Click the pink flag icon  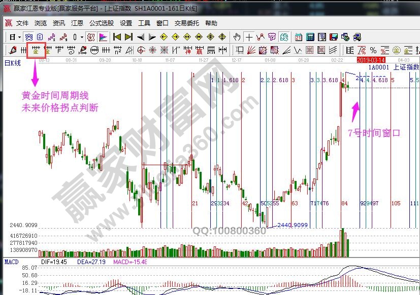coord(103,37)
